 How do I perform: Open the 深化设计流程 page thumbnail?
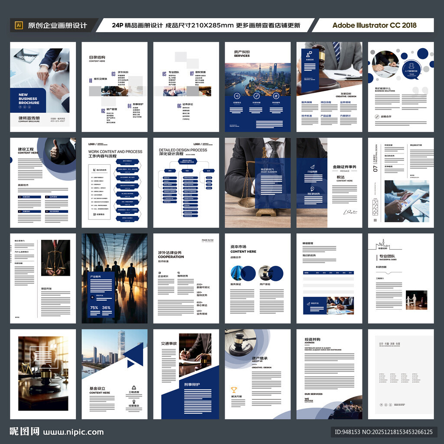[186, 183]
